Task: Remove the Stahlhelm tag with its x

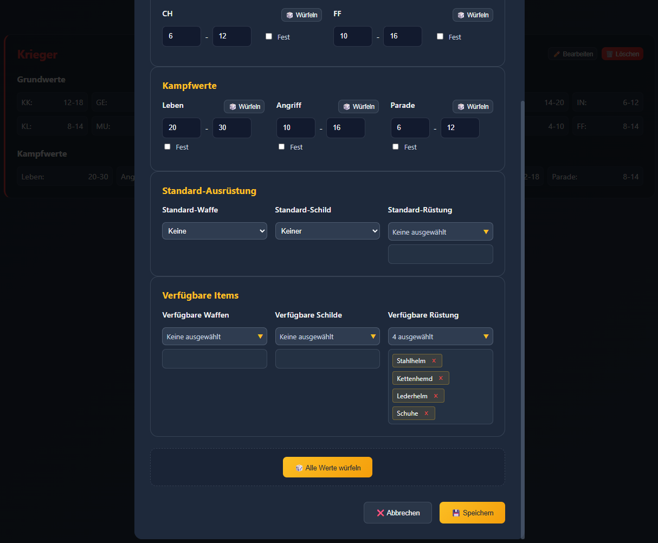Action: coord(434,361)
